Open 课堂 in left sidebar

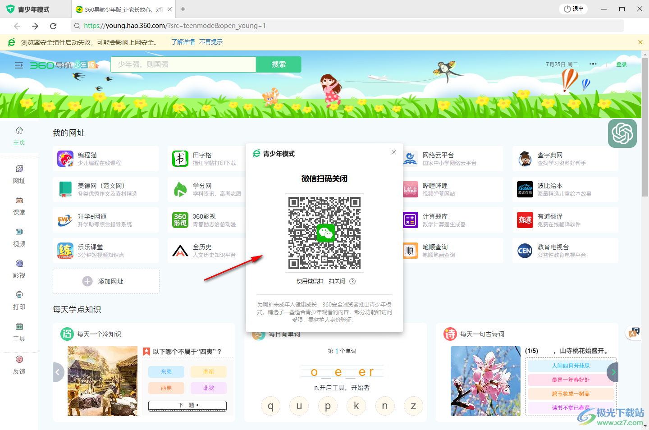pos(19,206)
